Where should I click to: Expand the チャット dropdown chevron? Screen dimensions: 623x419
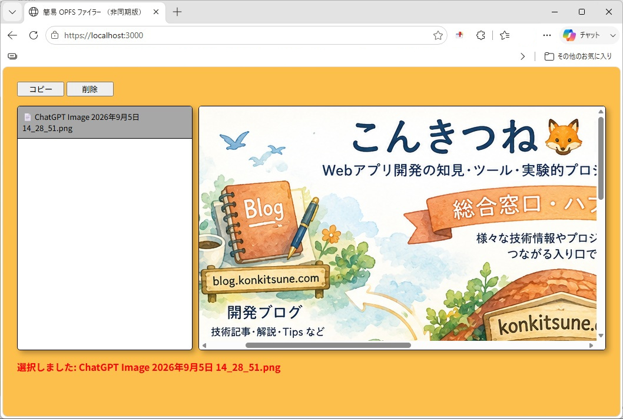612,35
